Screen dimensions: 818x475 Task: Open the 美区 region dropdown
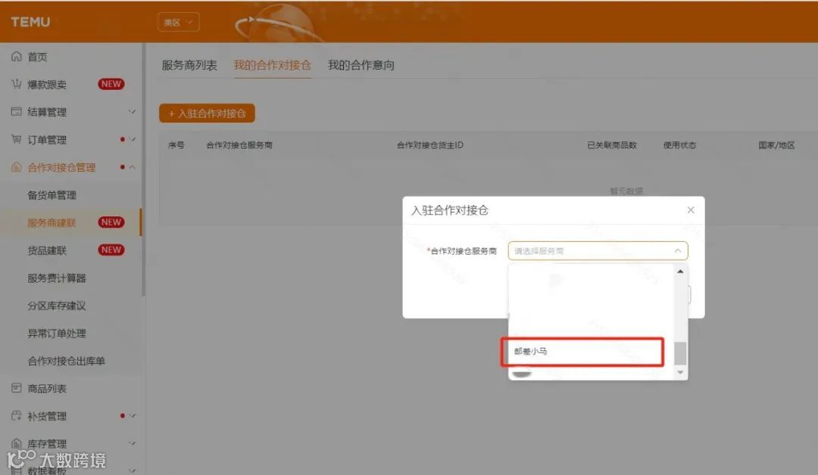tap(179, 23)
